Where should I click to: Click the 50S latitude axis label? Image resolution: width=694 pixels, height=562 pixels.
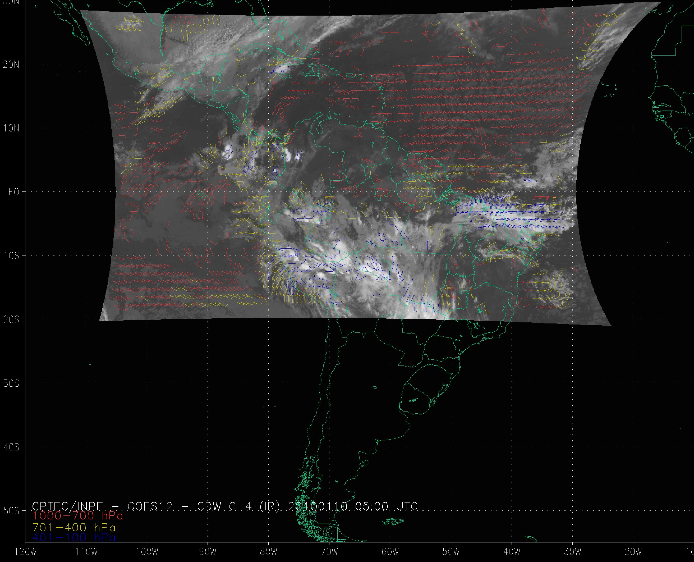tap(11, 511)
